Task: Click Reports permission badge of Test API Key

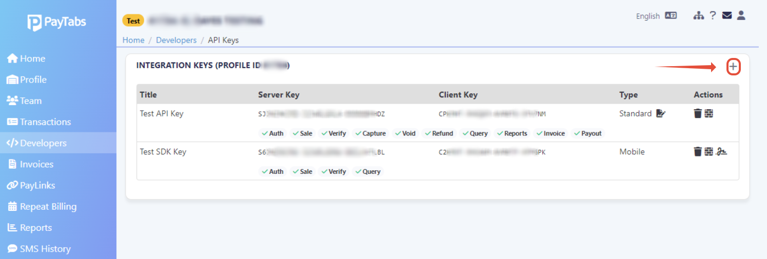Action: [512, 133]
